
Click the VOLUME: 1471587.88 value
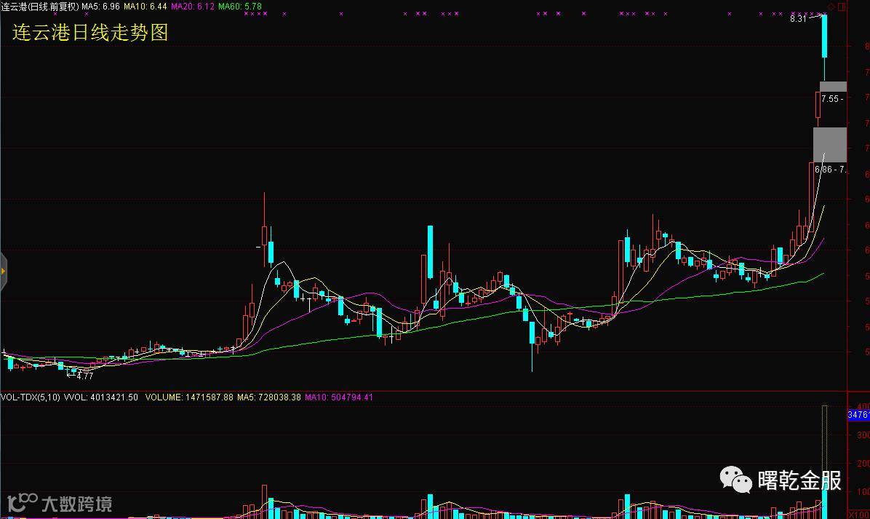(x=189, y=397)
